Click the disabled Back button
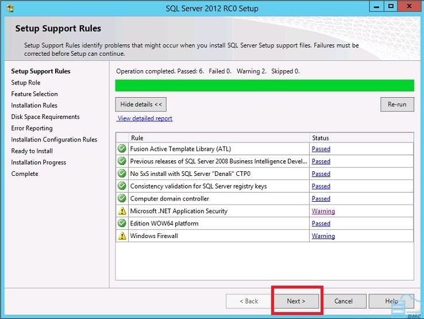This screenshot has width=424, height=319. (x=249, y=301)
